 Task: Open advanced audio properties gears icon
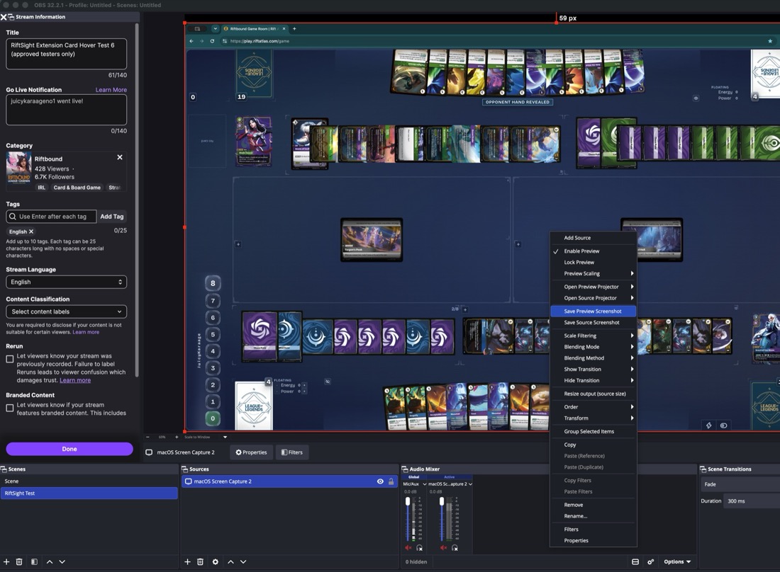[x=650, y=561]
